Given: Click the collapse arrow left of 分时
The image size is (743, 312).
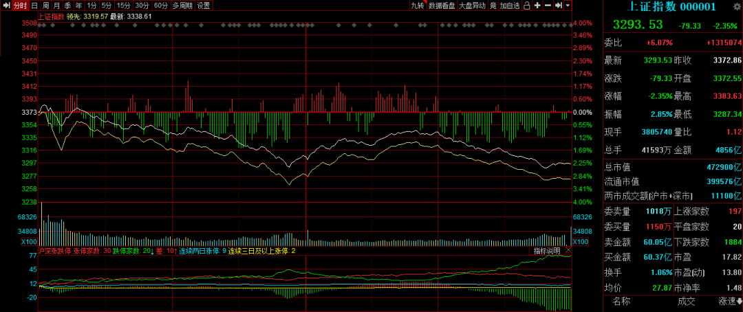Looking at the screenshot, I should (x=6, y=5).
